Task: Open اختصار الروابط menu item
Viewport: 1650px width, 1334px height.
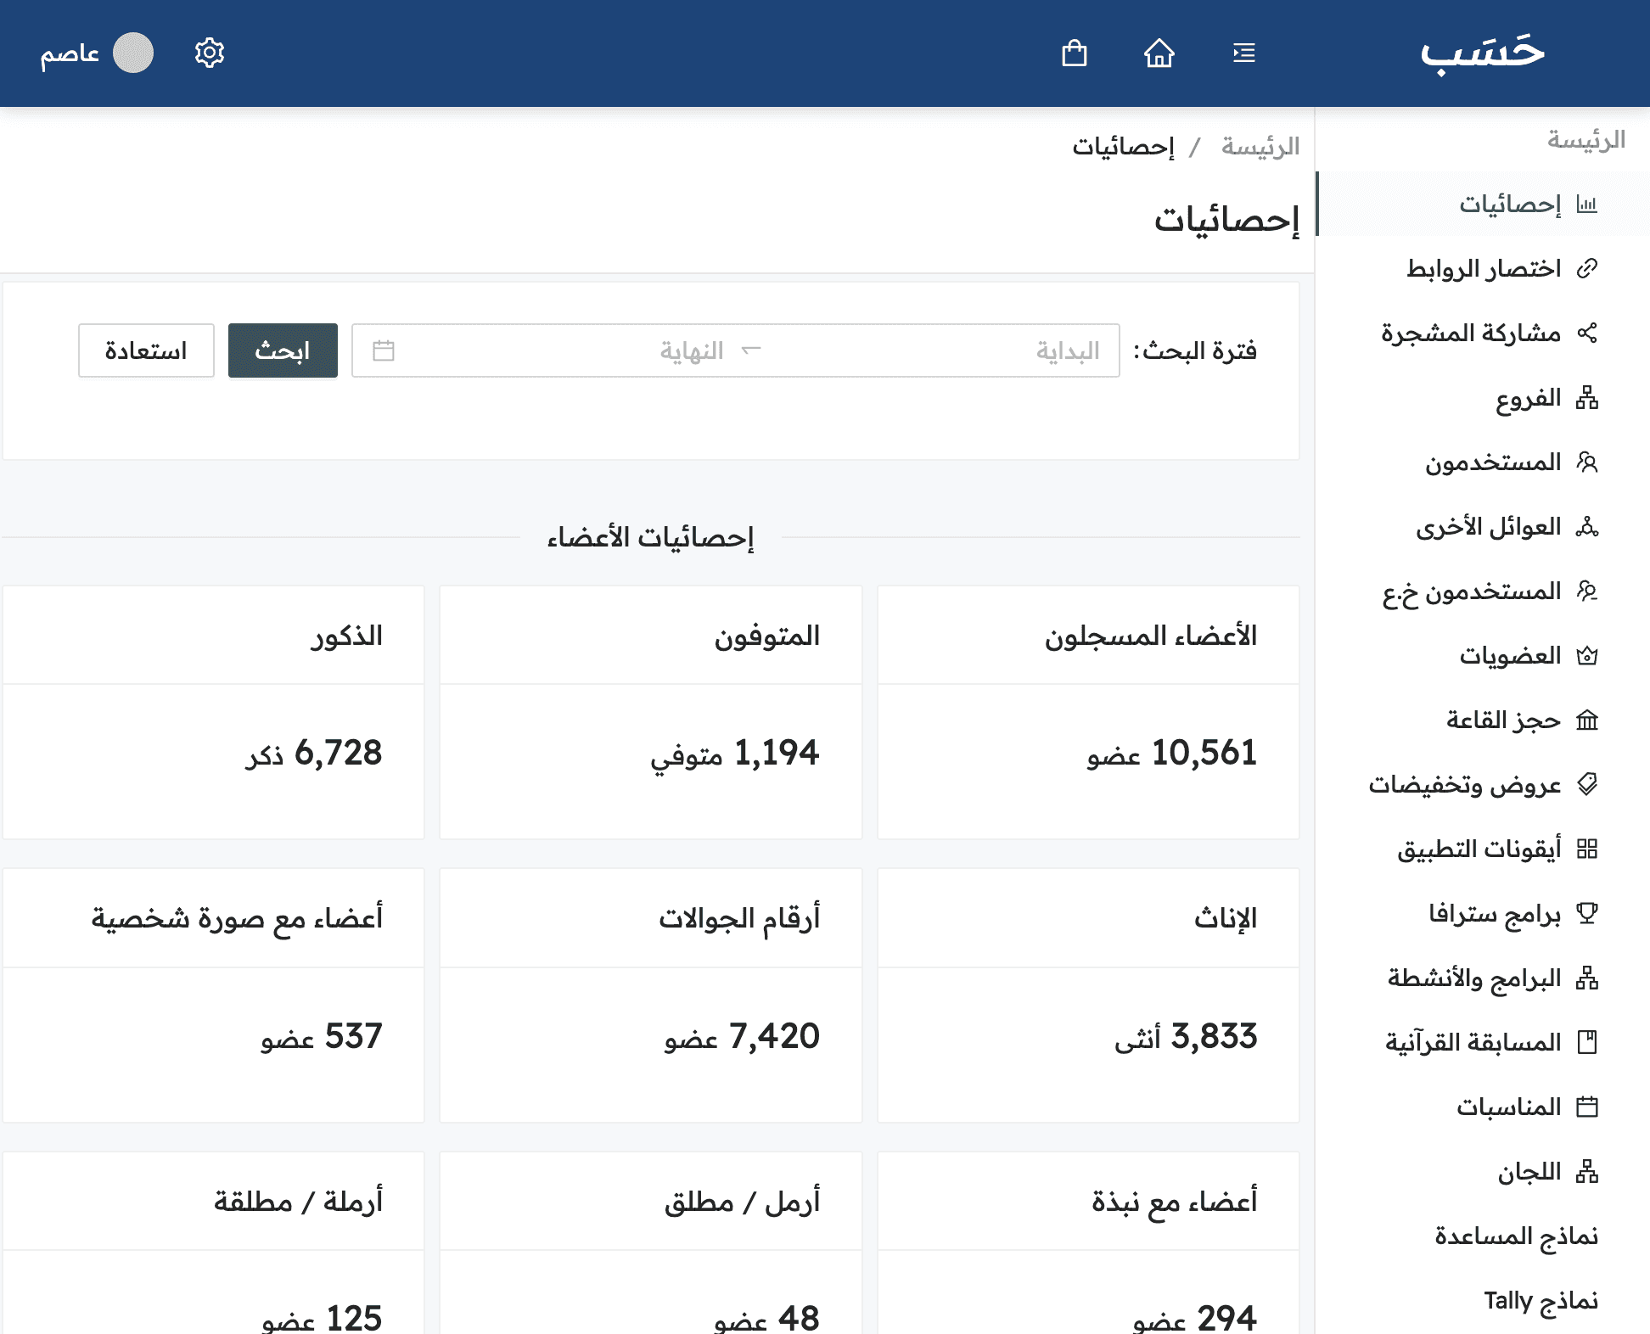Action: click(x=1484, y=269)
